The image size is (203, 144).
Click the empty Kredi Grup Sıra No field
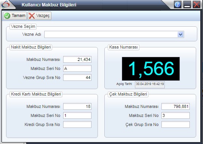77,124
